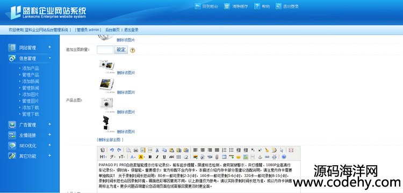Open 添加产品 in the sidebar
Image resolution: width=403 pixels, height=193 pixels.
coord(30,69)
